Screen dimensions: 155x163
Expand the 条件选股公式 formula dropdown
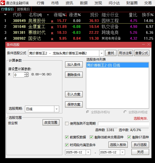click(x=101, y=53)
